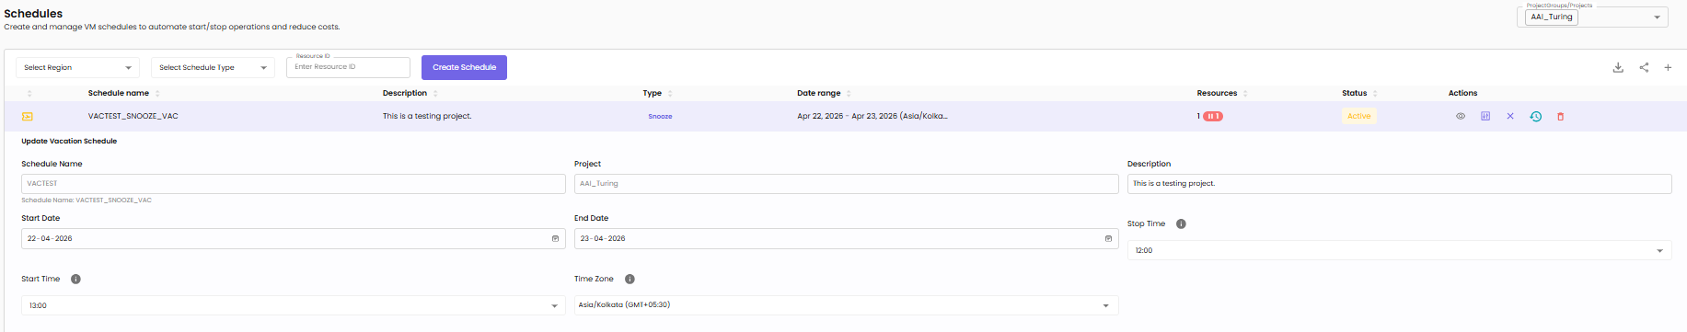Click the yellow row icon beside VACTEST_SNOOZE_VAC
Image resolution: width=1687 pixels, height=332 pixels.
(x=28, y=116)
